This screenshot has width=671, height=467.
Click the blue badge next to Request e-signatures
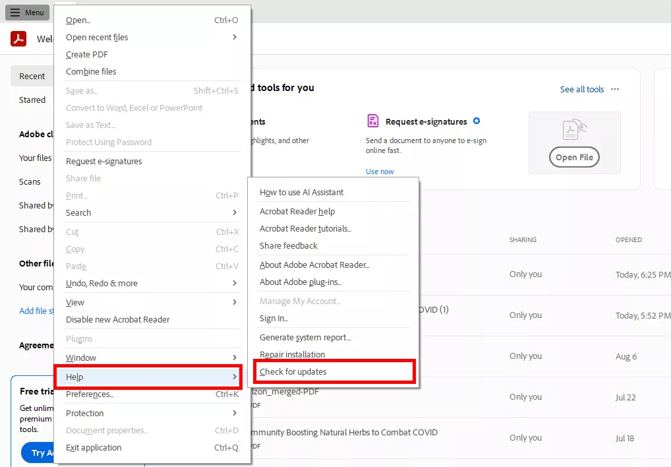click(x=477, y=121)
